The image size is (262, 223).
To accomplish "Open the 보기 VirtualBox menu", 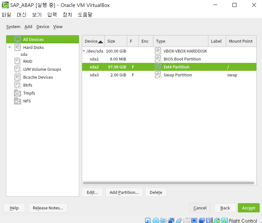I will point(37,15).
